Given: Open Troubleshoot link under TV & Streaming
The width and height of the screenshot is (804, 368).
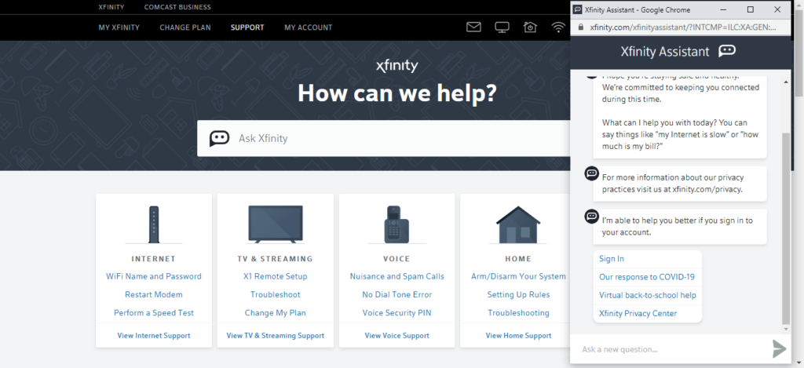Looking at the screenshot, I should pos(276,295).
